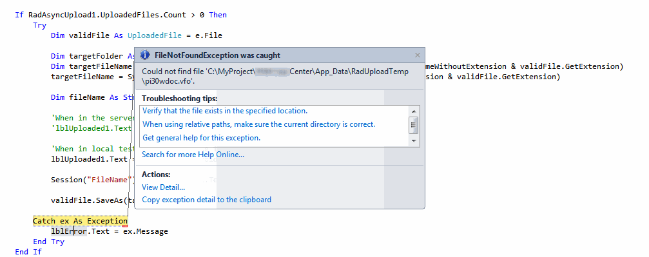This screenshot has width=649, height=257.
Task: Click 'validFile.SaveAs' code line
Action: 89,200
